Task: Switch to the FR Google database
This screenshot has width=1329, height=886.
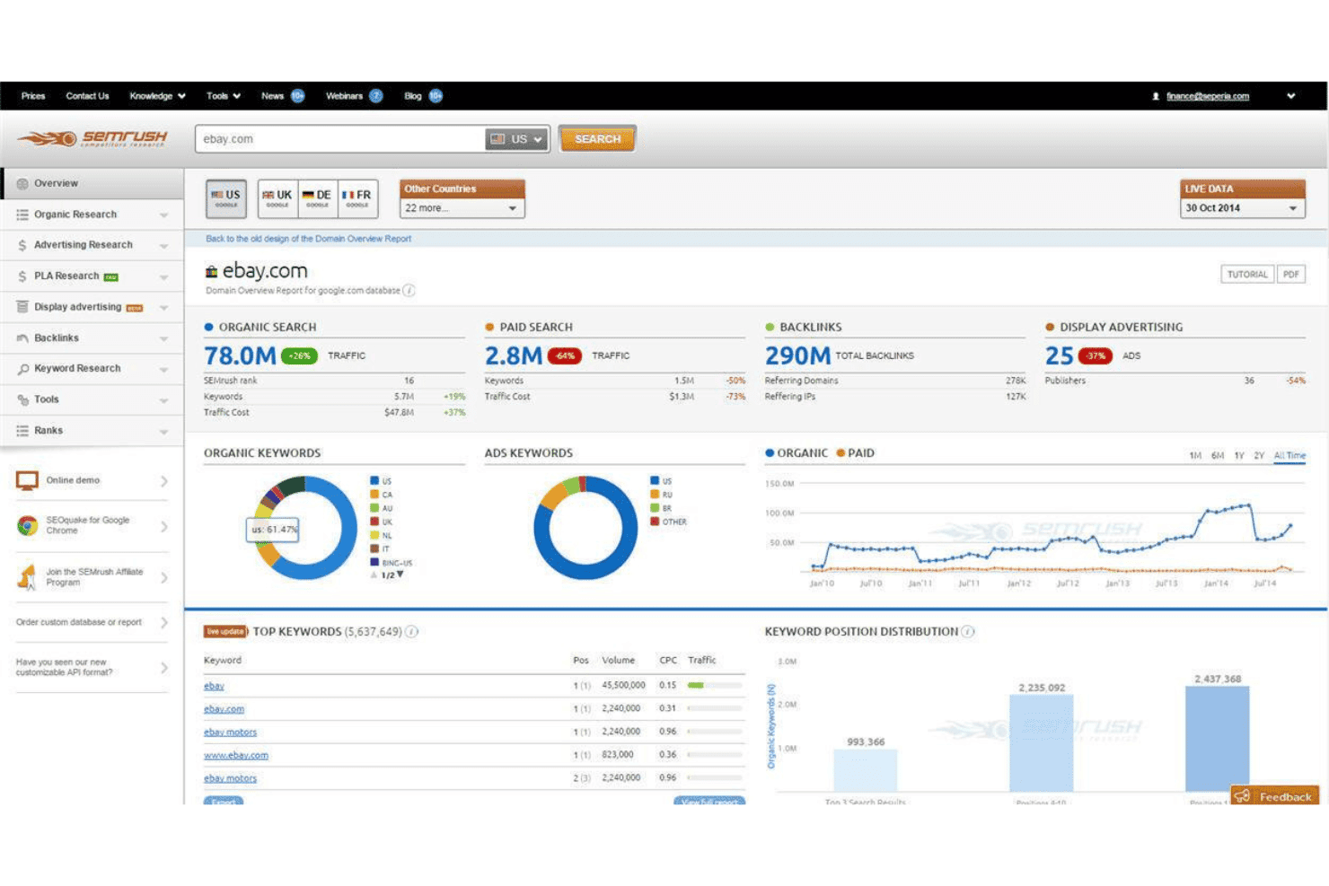Action: pos(357,198)
